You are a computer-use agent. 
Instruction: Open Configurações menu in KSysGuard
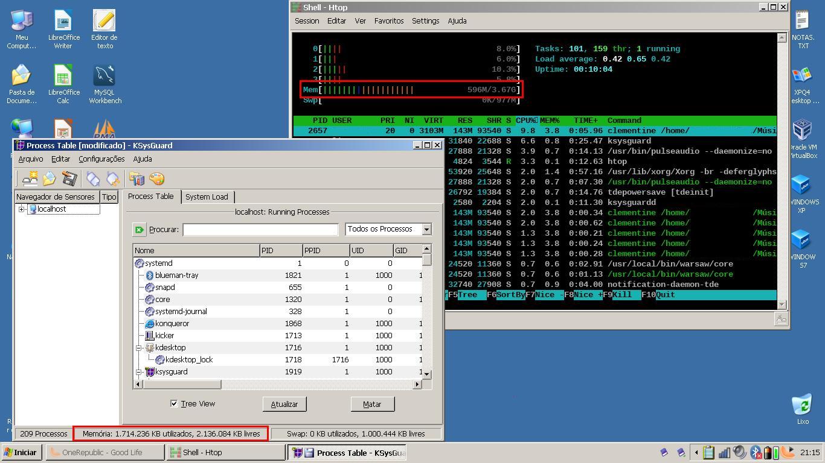pyautogui.click(x=101, y=159)
